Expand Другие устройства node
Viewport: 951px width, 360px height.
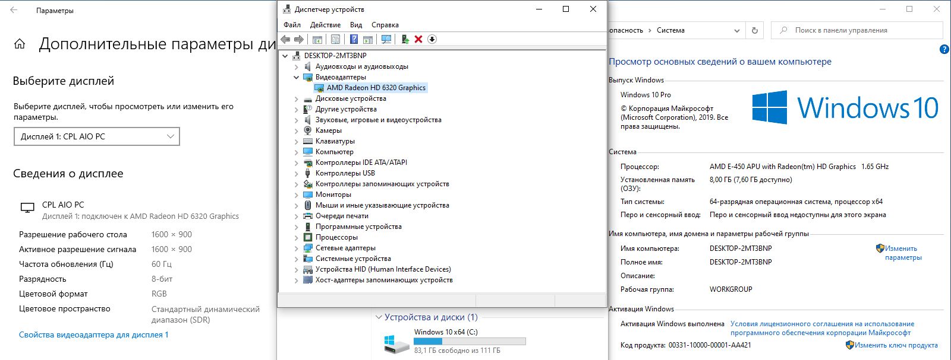pos(297,109)
